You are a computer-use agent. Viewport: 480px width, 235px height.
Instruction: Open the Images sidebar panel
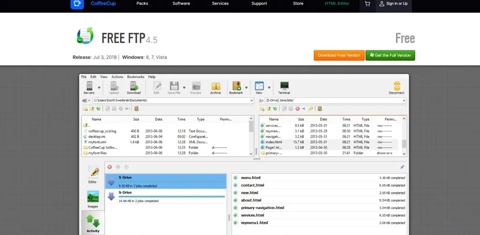coord(93,199)
